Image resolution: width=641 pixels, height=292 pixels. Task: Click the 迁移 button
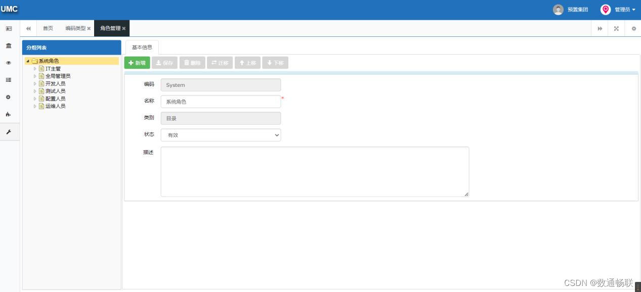point(220,63)
